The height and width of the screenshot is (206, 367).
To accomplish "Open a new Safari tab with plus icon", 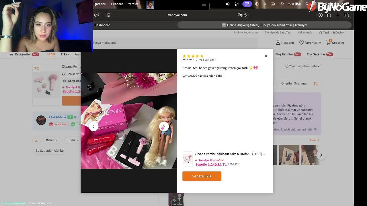I will 338,15.
